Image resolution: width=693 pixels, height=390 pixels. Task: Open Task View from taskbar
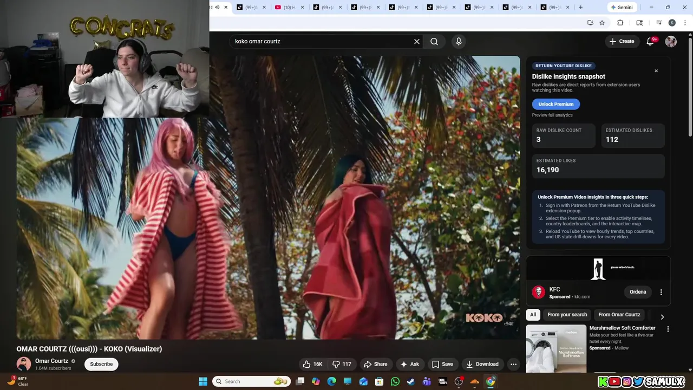[300, 381]
